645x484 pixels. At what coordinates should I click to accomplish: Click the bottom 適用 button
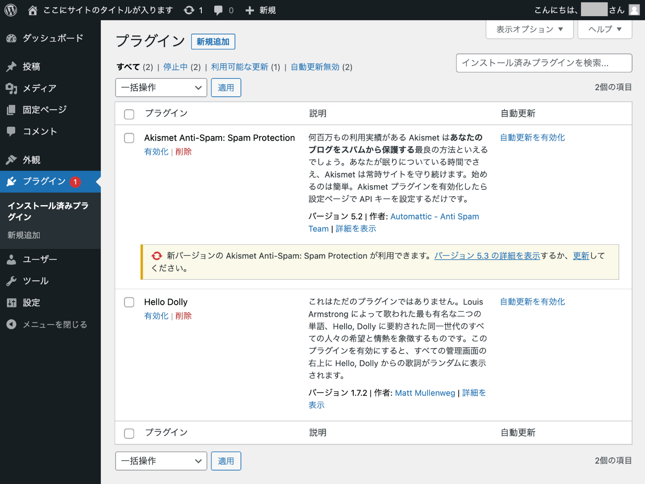point(226,461)
